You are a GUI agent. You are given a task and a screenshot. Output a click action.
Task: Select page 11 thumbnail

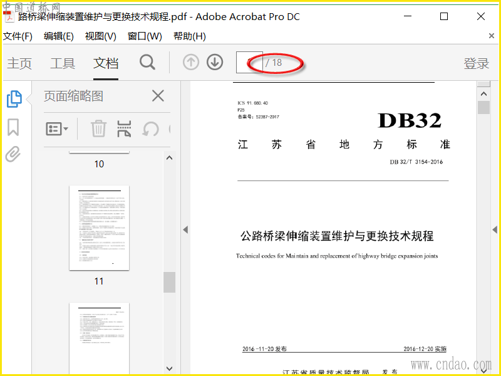[x=99, y=227]
